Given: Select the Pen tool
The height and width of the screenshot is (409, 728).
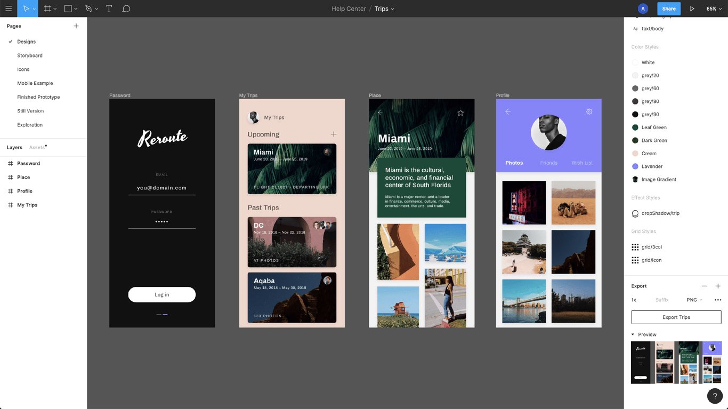Looking at the screenshot, I should coord(89,9).
